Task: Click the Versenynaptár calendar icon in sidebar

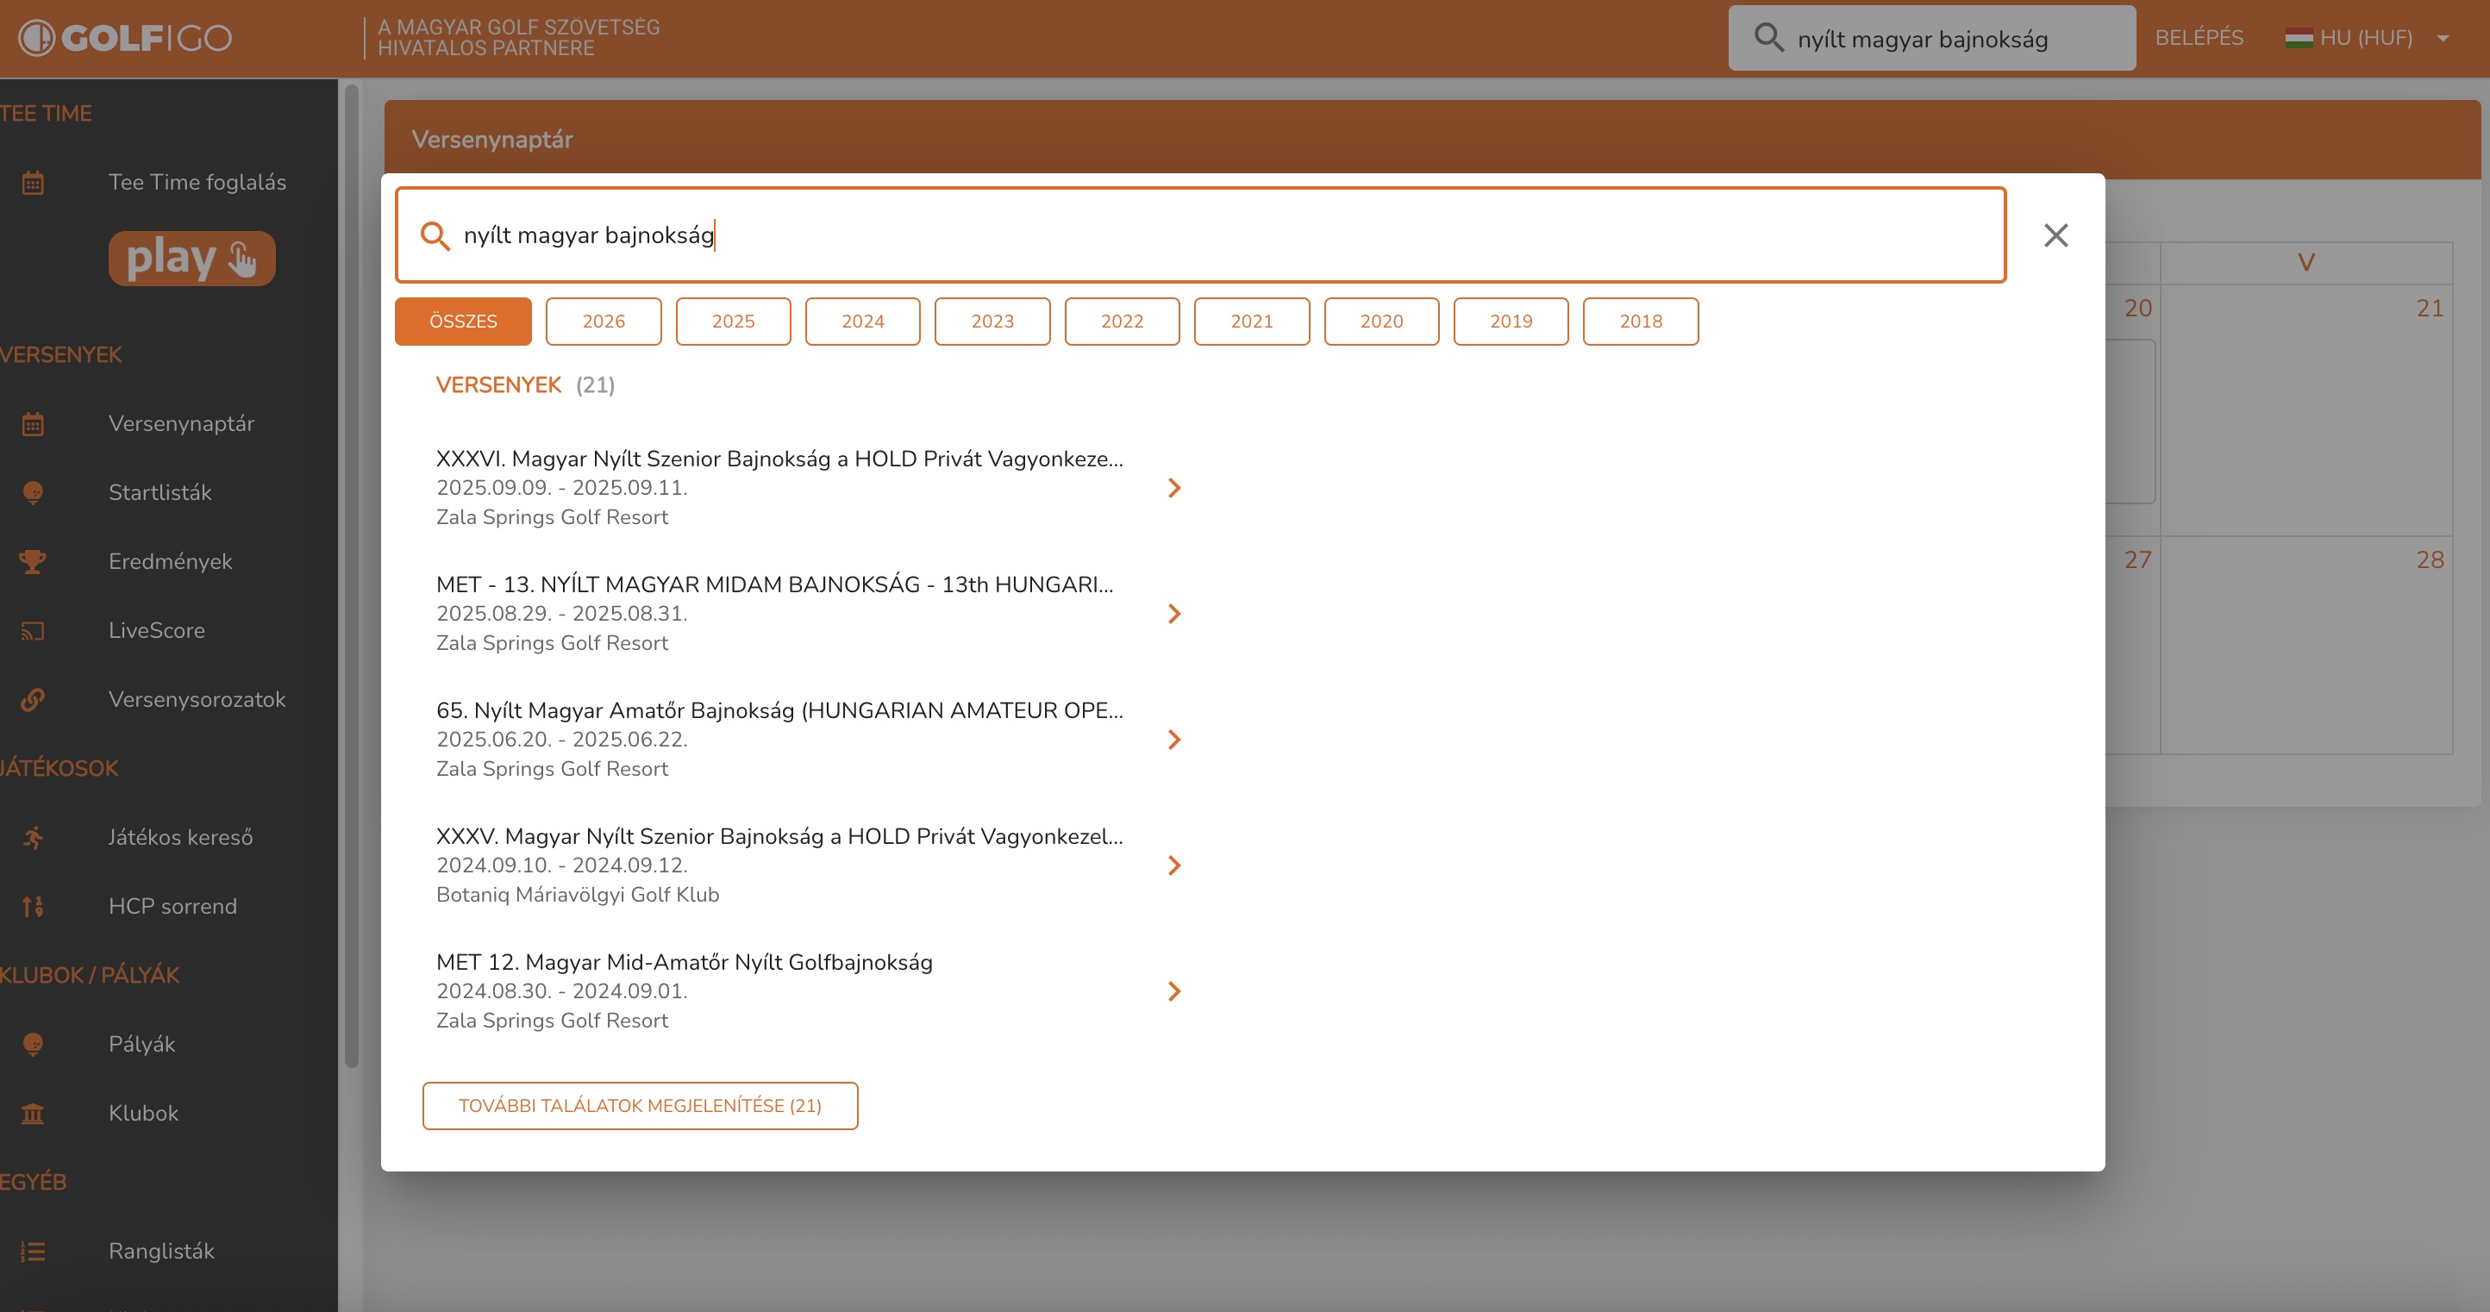Action: [x=33, y=424]
